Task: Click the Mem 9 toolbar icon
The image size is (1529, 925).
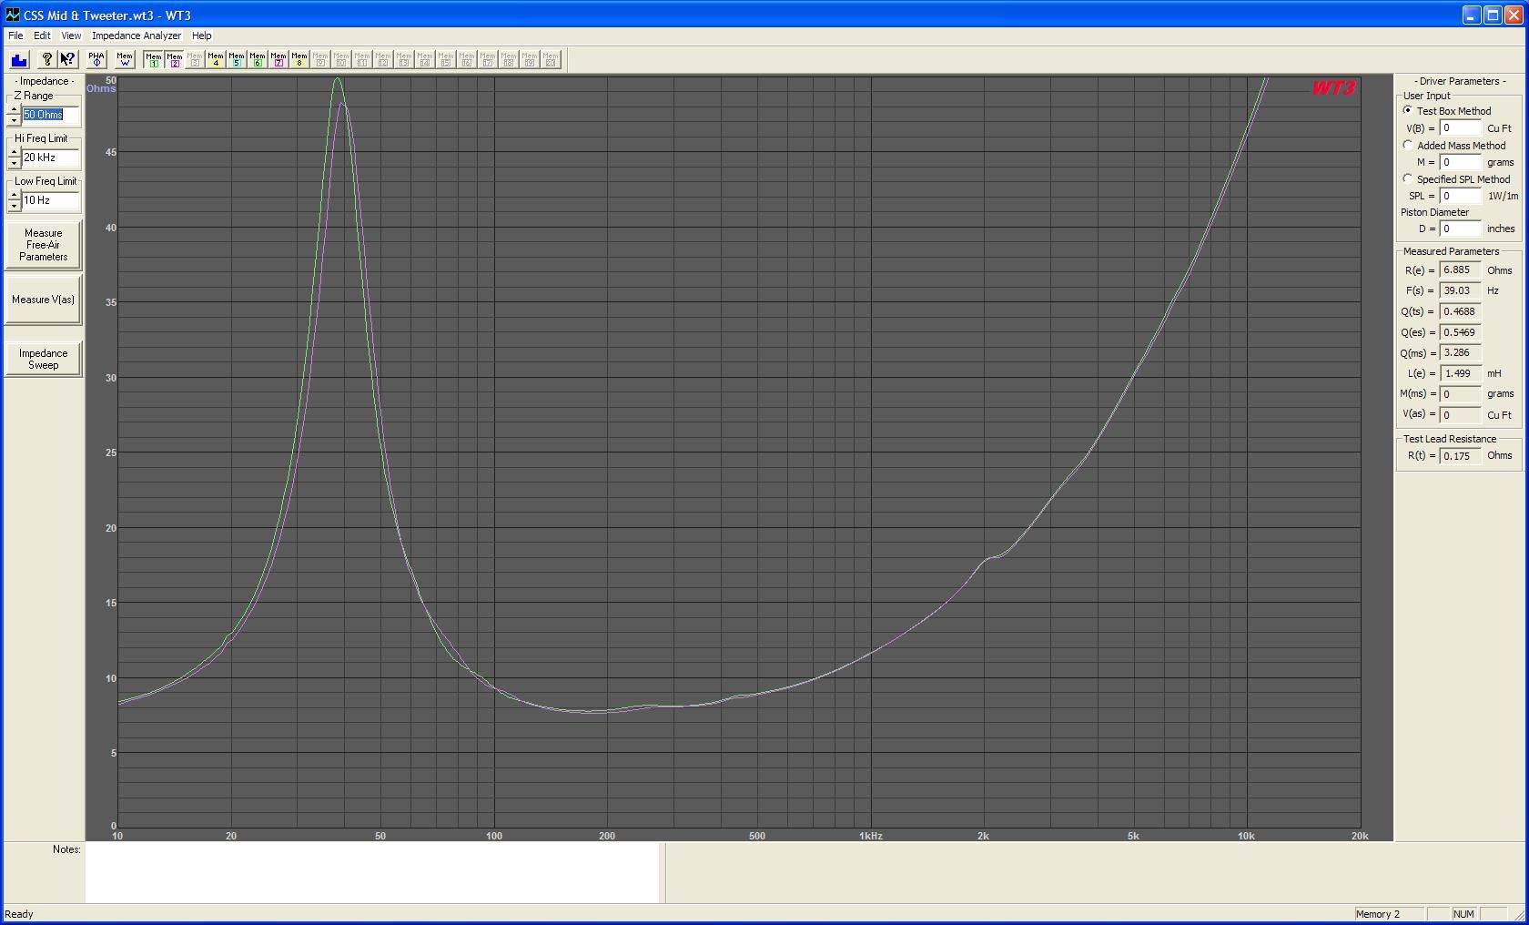Action: (320, 60)
